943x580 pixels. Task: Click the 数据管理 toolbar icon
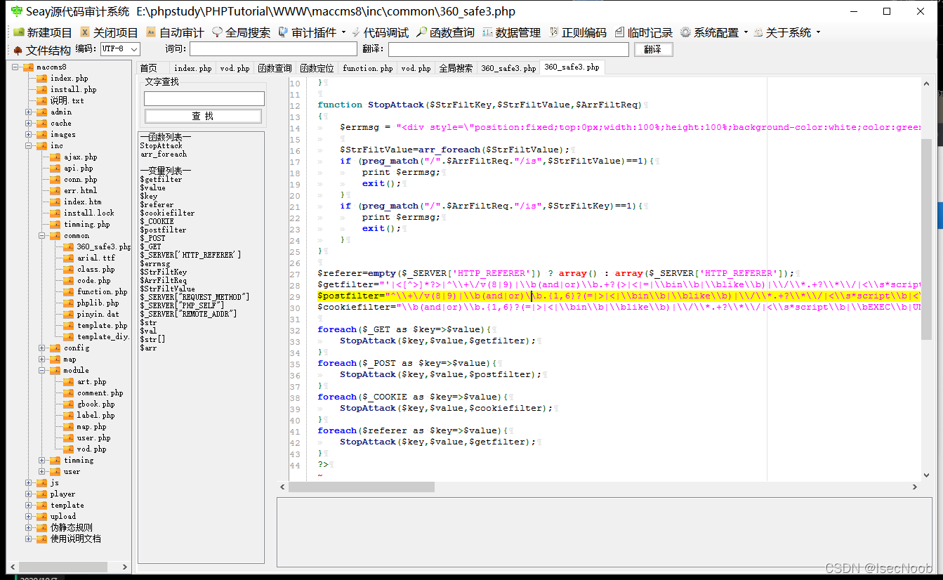pos(487,32)
